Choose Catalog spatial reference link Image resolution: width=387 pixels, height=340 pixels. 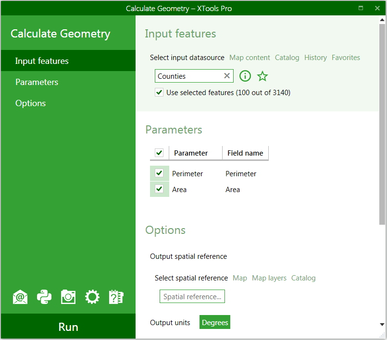(x=303, y=278)
